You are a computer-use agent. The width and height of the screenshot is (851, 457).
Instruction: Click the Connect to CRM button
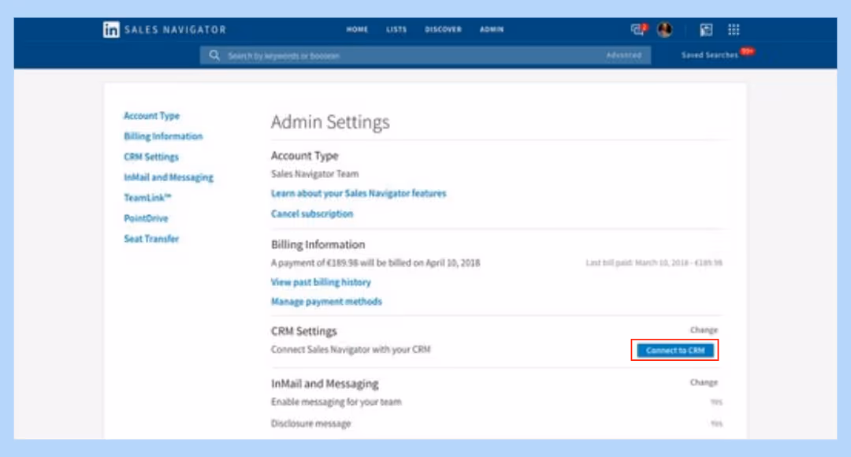point(675,351)
